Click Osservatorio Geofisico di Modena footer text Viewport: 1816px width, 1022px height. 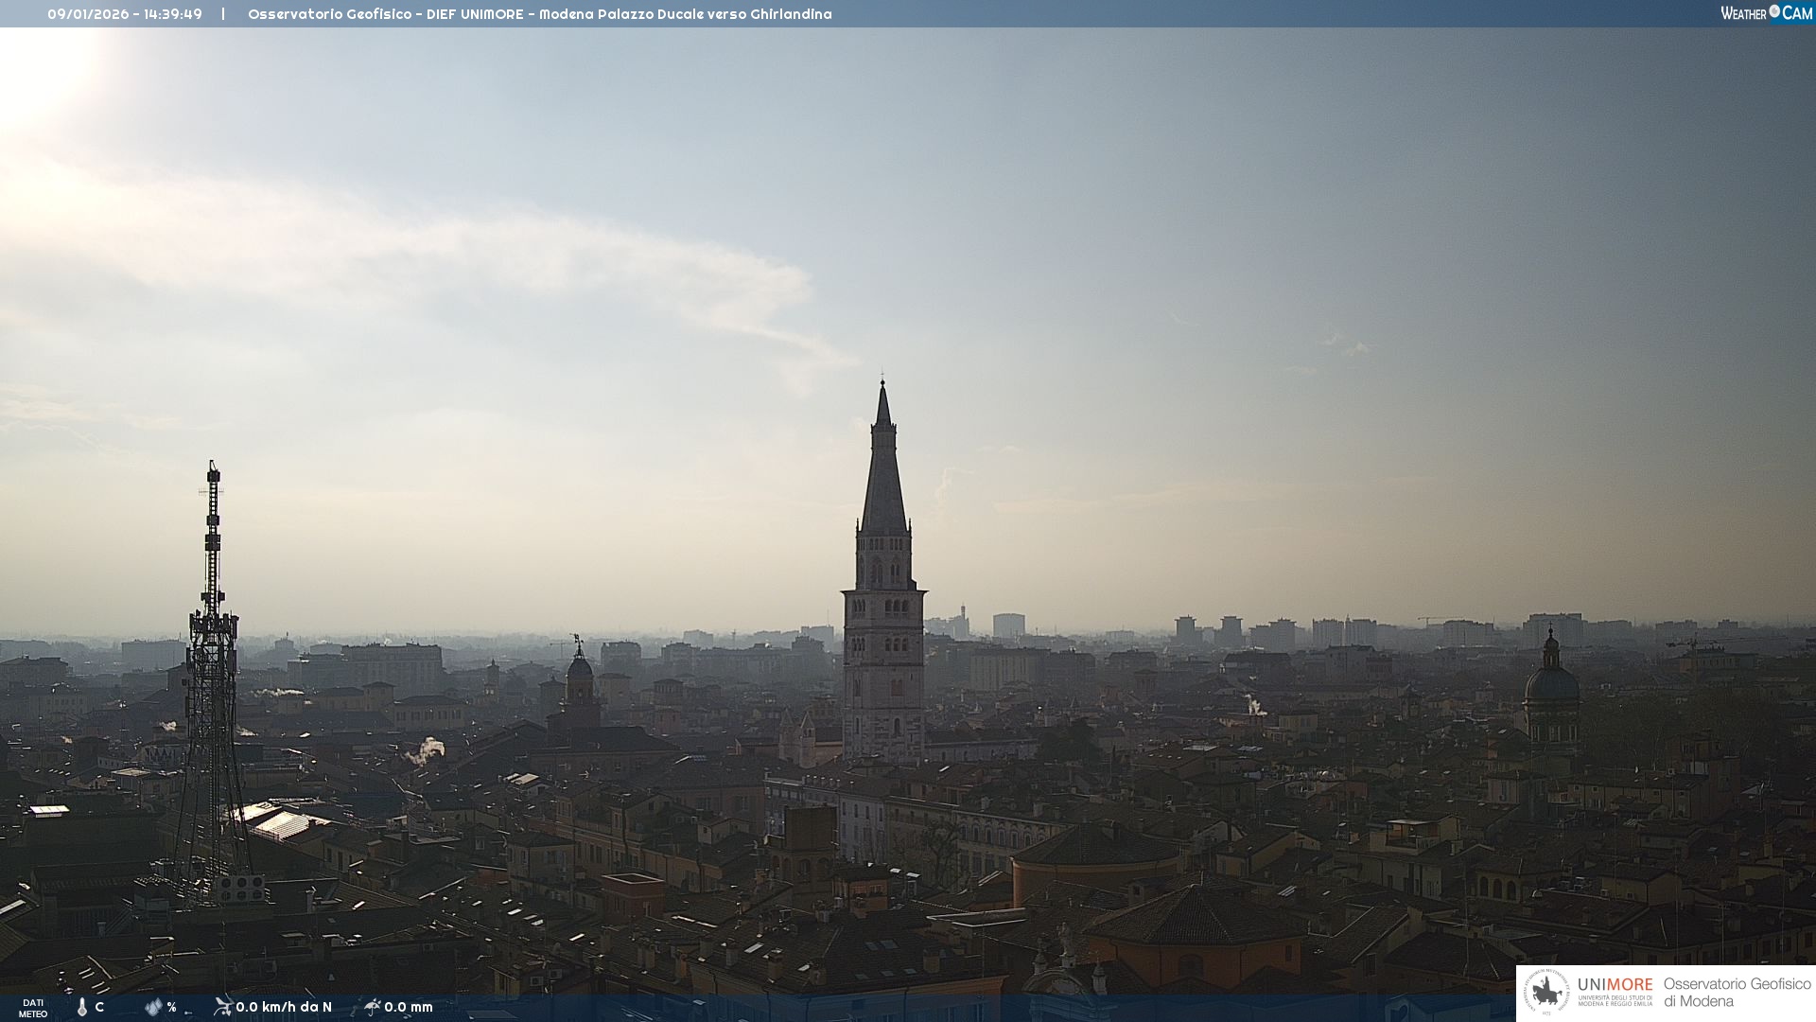point(1737,993)
